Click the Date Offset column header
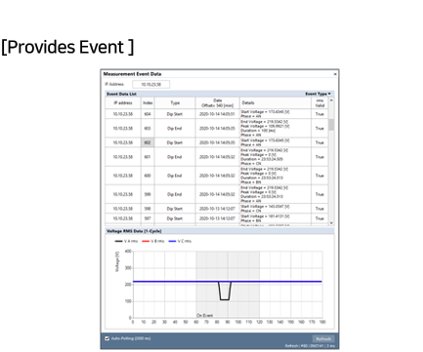Screen dimensions: 423x352 coord(217,103)
